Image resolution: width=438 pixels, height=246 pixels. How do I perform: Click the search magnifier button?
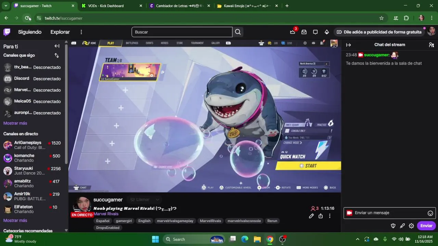click(x=238, y=32)
